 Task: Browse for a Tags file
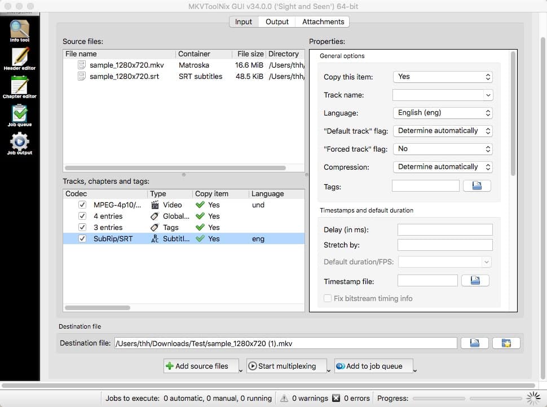pyautogui.click(x=477, y=185)
